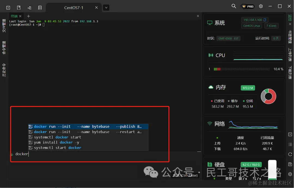This screenshot has height=188, width=294.
Task: Close the 监控 panel with X icon
Action: coord(290,24)
